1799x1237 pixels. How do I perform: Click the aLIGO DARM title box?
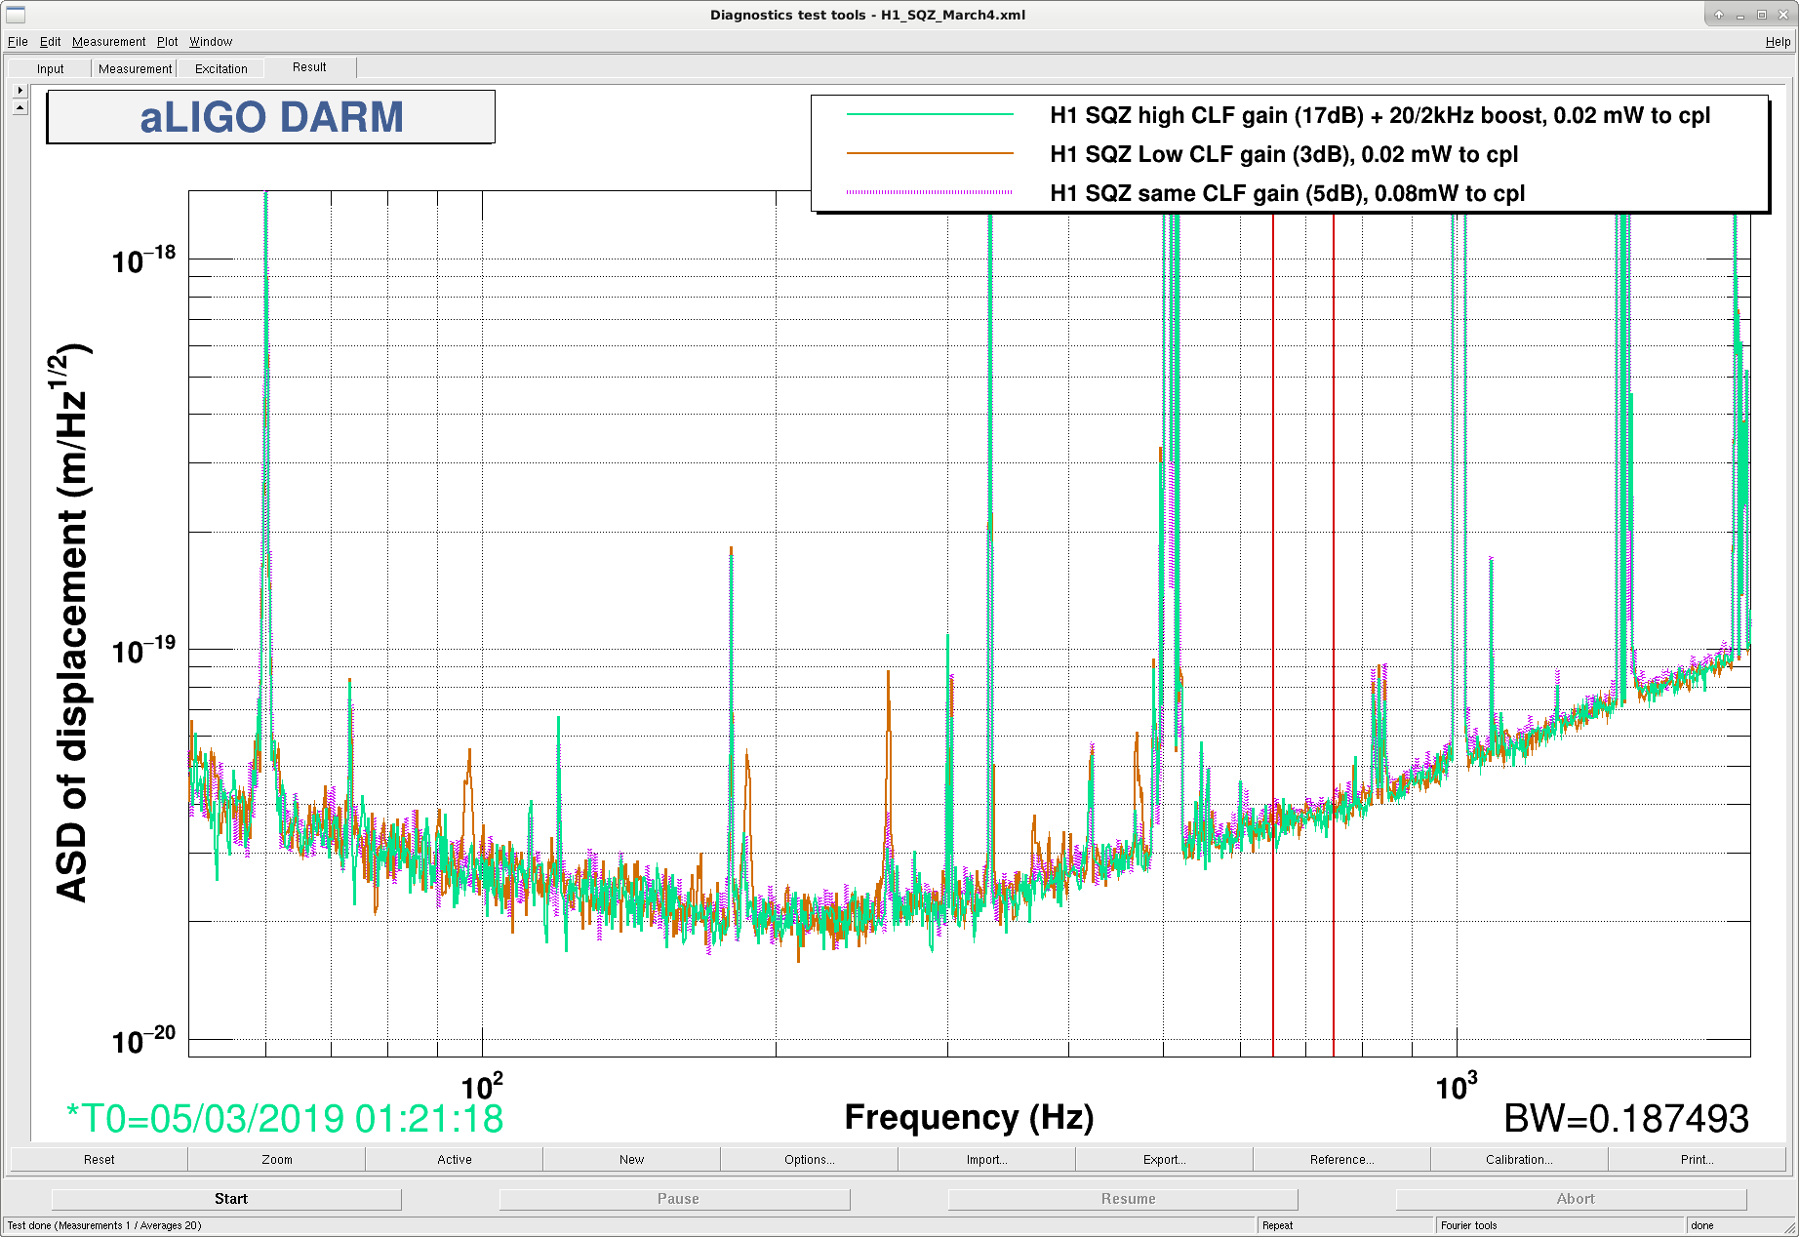(271, 117)
